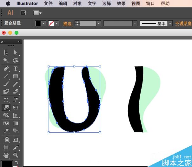Open the 编辑 menu
This screenshot has width=192, height=167.
coord(63,3)
